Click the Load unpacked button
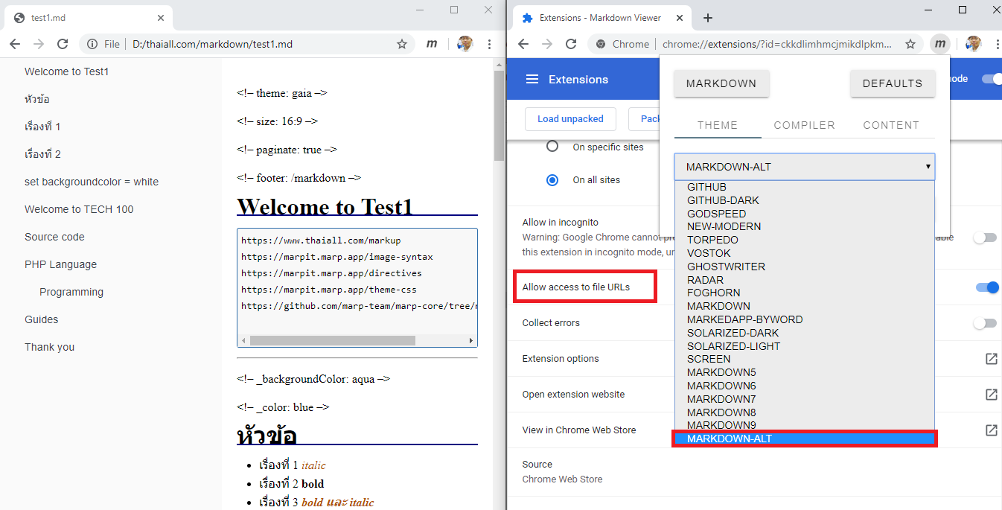The image size is (1002, 510). [570, 119]
